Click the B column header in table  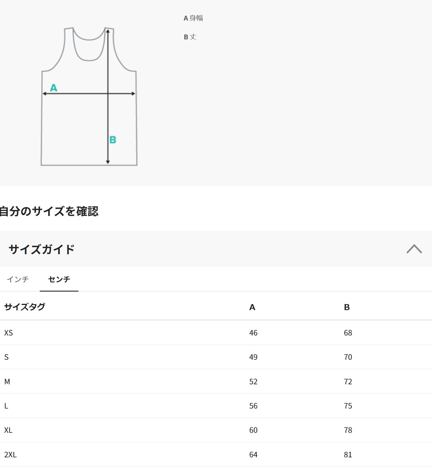[347, 307]
